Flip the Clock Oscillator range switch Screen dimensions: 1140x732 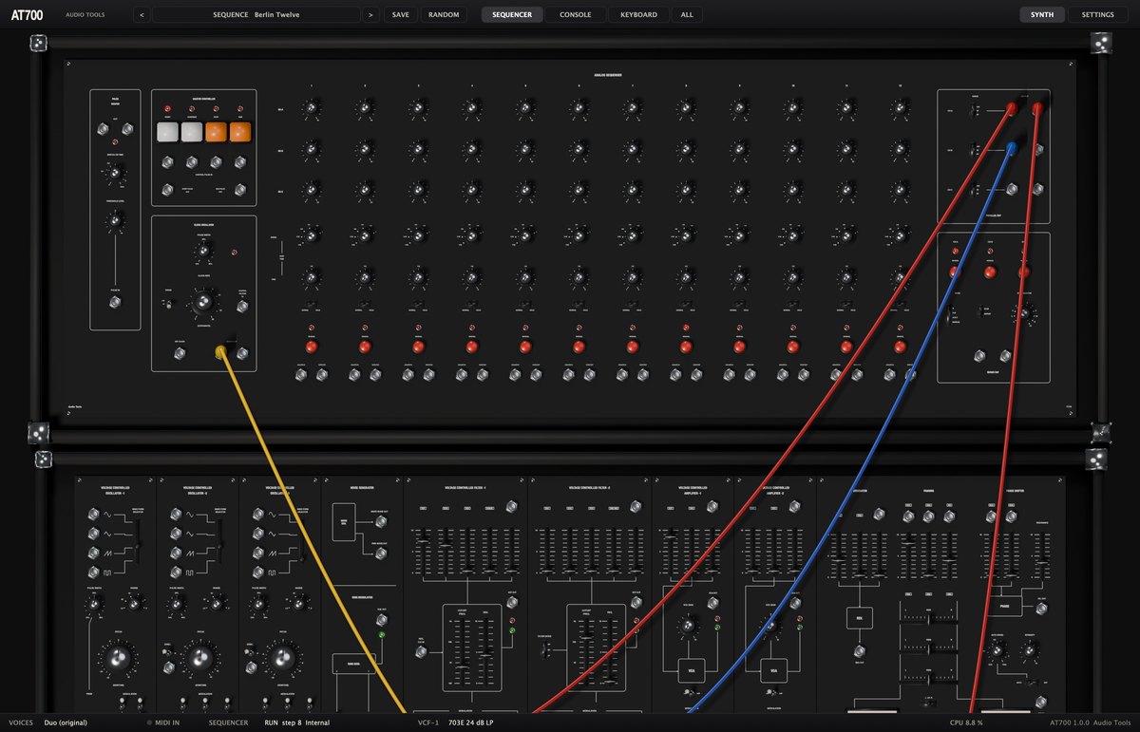click(168, 304)
